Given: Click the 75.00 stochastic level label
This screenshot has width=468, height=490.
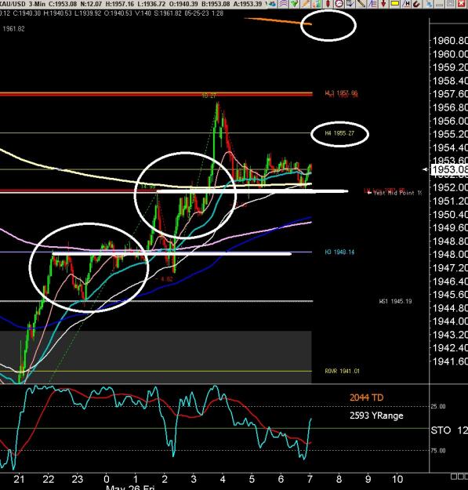Looking at the screenshot, I should point(438,450).
